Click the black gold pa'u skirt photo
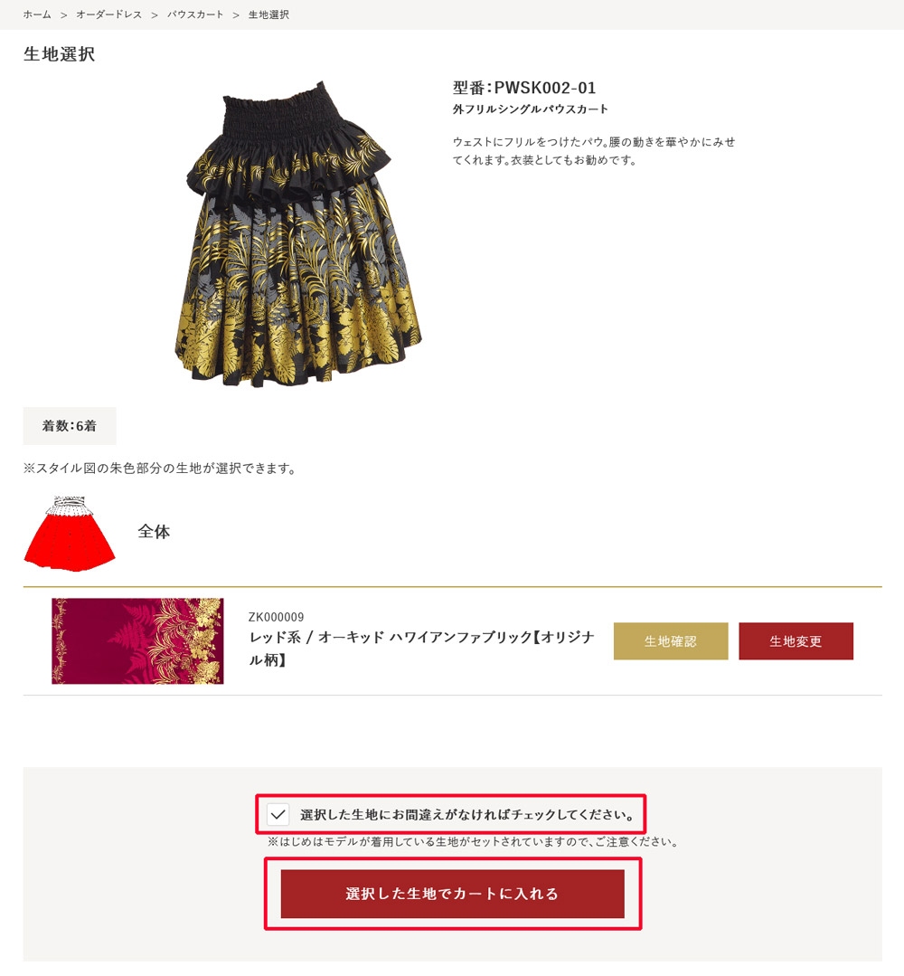The width and height of the screenshot is (904, 976). tap(298, 233)
